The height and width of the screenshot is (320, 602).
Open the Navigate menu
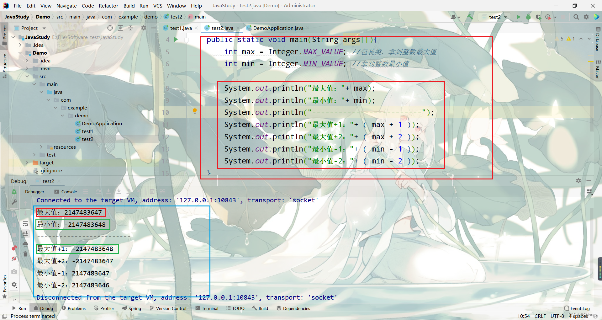pos(66,6)
